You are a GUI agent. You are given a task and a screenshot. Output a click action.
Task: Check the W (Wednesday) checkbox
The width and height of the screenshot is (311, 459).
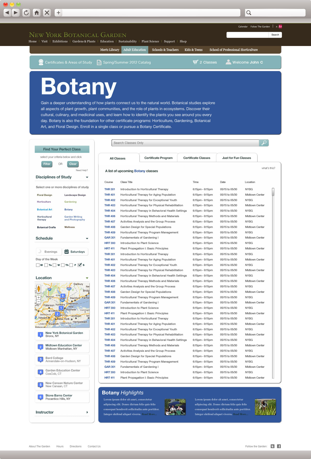point(54,265)
